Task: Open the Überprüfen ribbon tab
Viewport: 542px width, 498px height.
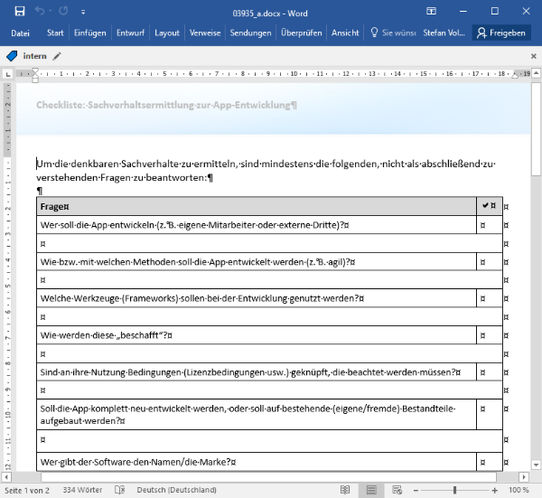Action: click(302, 33)
